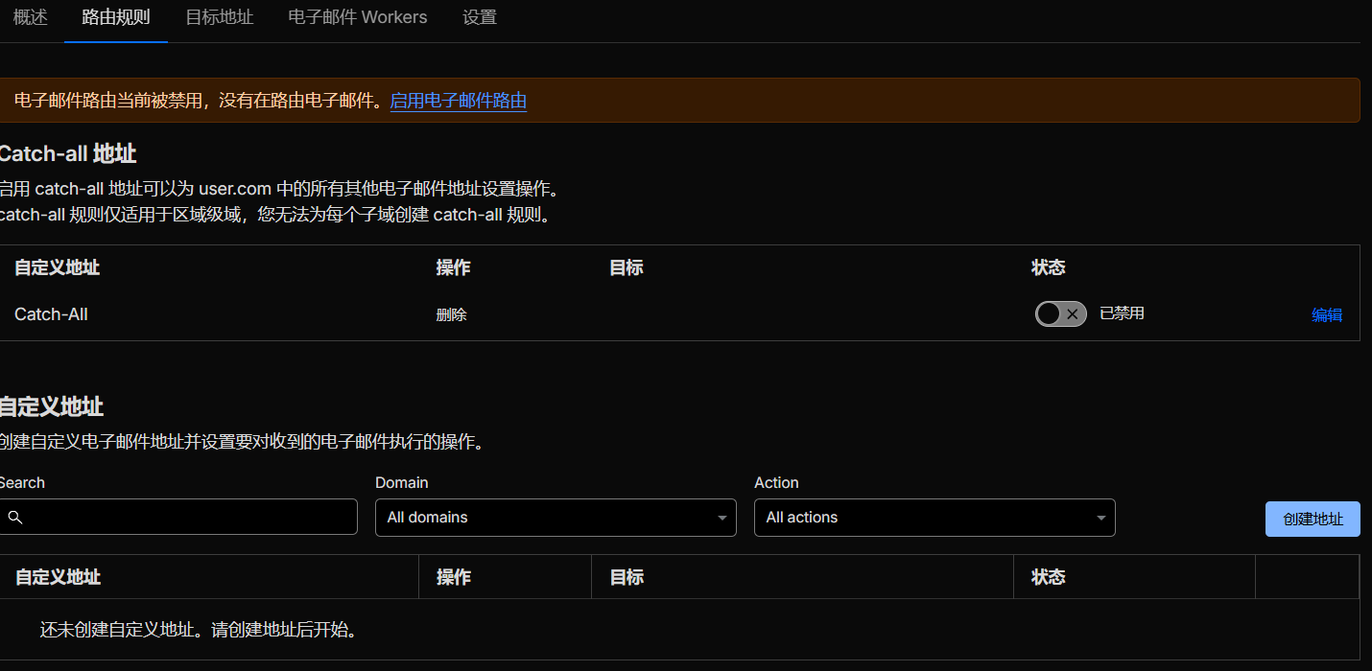1372x671 pixels.
Task: Click the magnifier icon in the Search box
Action: 14,518
